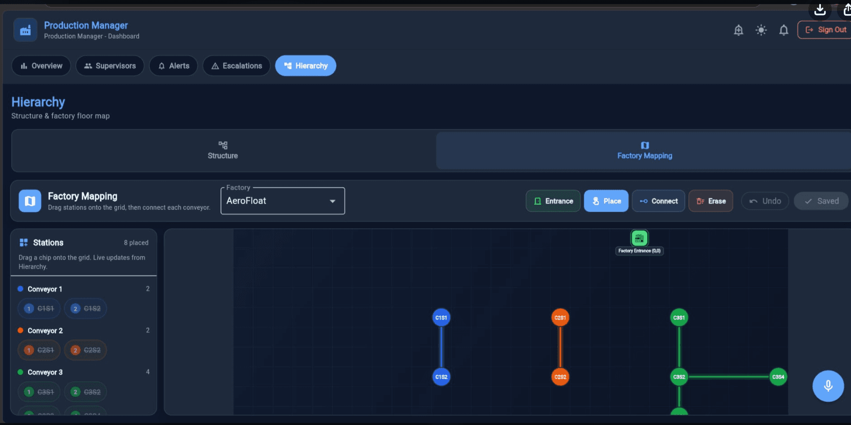Click the orange C2S2 node on the map
Image resolution: width=851 pixels, height=425 pixels.
point(560,377)
